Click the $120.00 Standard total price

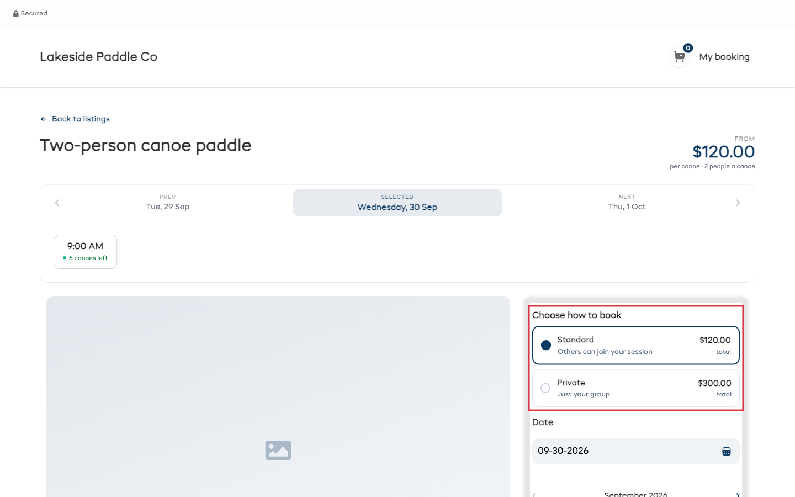(715, 340)
